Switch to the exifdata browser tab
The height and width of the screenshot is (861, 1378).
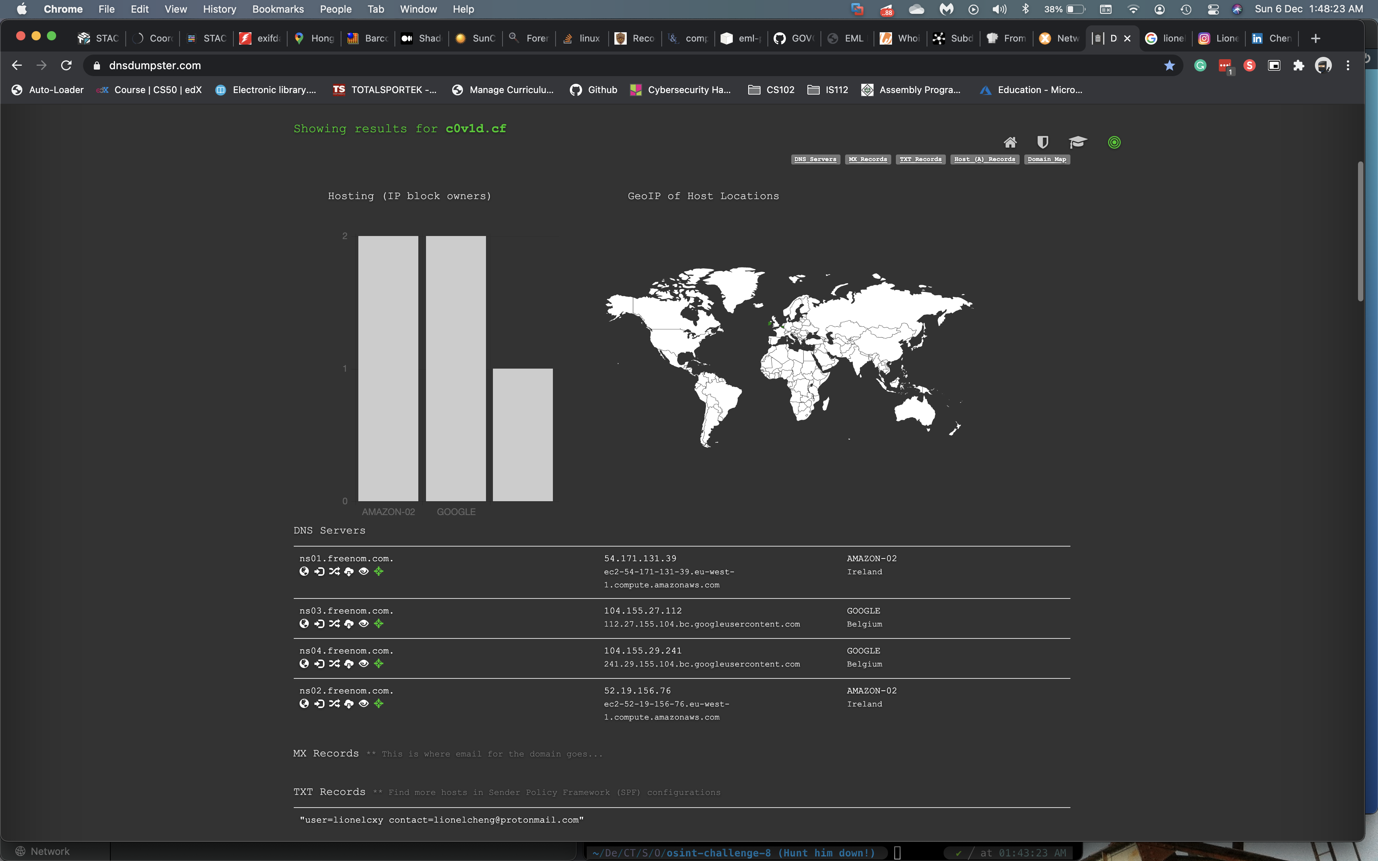point(261,38)
